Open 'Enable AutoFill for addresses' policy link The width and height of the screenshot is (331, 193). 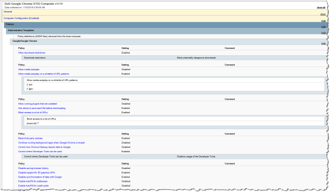click(33, 181)
